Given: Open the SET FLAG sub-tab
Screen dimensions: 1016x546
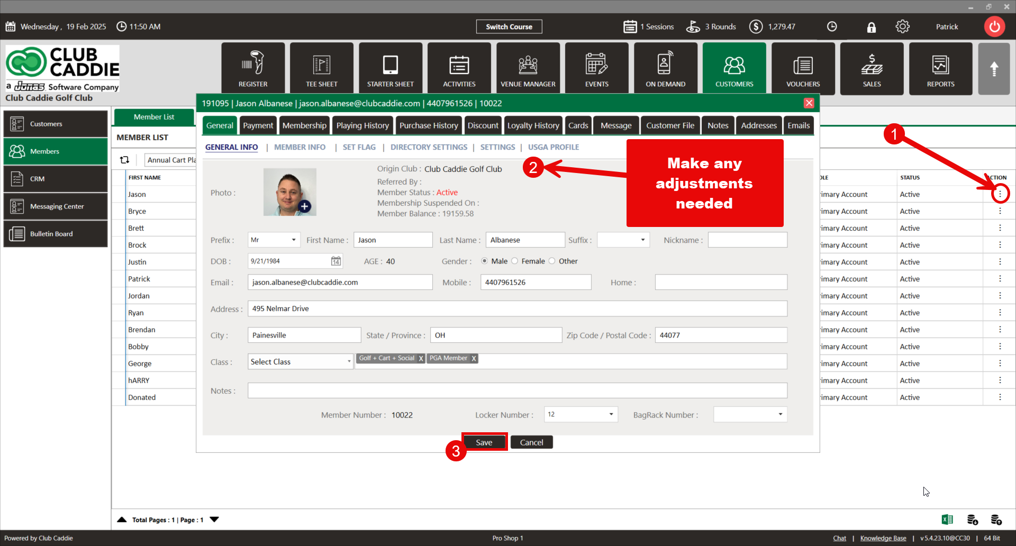Looking at the screenshot, I should click(x=359, y=147).
